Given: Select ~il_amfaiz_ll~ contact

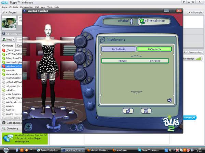Looking at the screenshot, I should coord(12,86).
